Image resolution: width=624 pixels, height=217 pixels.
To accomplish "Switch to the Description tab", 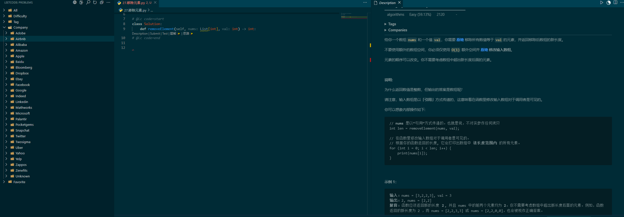I will [x=387, y=3].
